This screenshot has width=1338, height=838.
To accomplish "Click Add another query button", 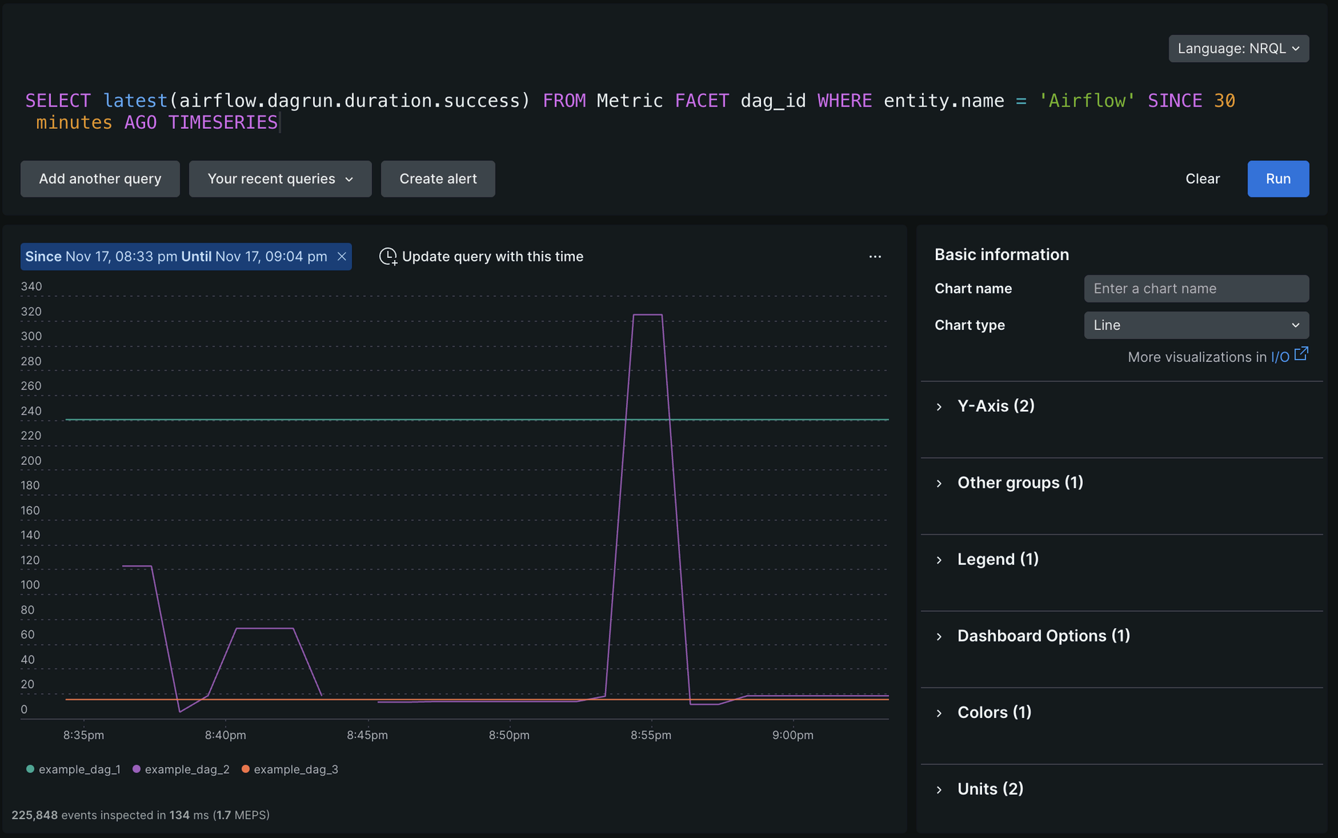I will tap(100, 179).
